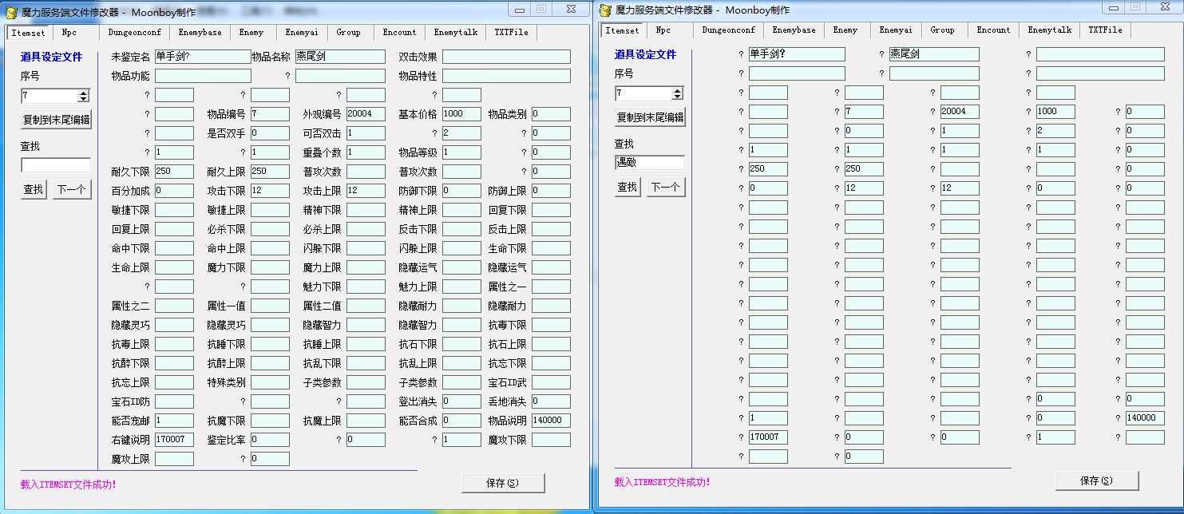Go to Enemyai tab in left window
The height and width of the screenshot is (514, 1184).
pos(302,33)
